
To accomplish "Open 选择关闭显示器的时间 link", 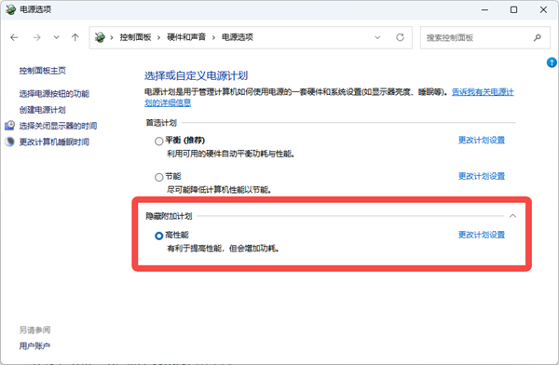I will click(x=58, y=126).
